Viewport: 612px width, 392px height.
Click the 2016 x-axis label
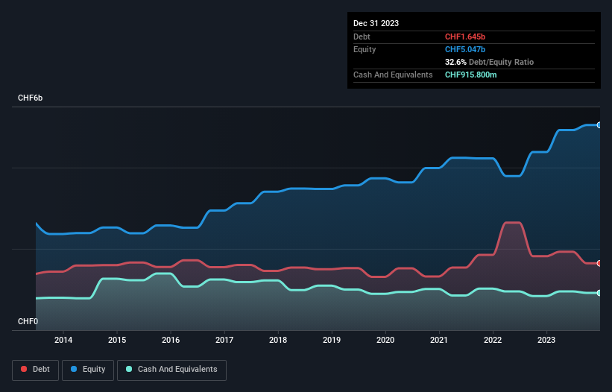[171, 340]
